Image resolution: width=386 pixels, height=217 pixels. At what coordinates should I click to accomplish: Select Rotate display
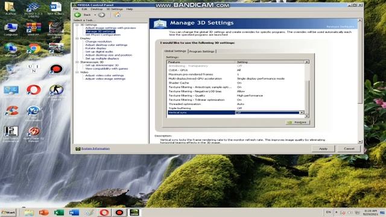tap(96, 48)
